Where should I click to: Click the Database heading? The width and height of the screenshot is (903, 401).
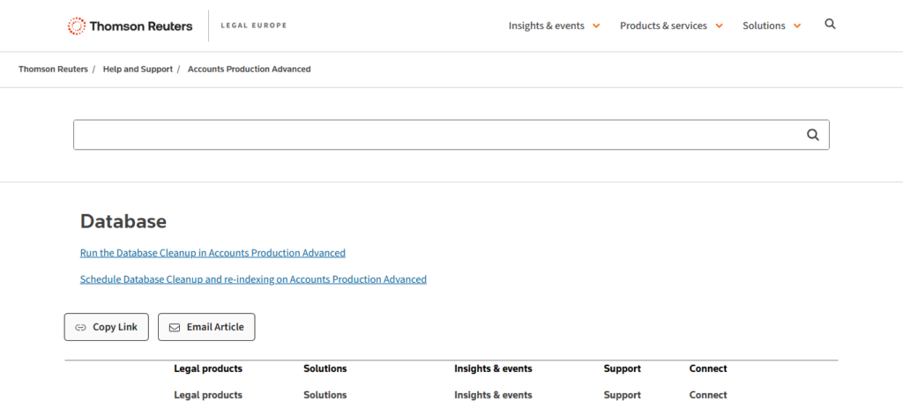(x=123, y=221)
